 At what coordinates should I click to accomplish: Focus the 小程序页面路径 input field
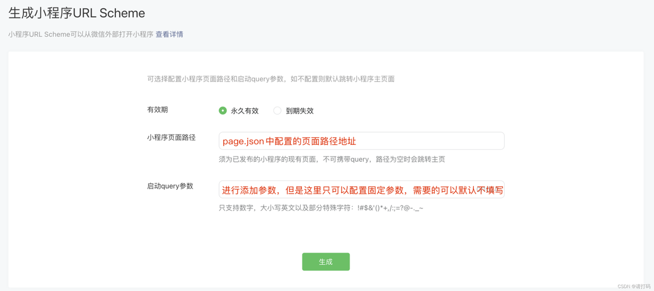coord(361,141)
